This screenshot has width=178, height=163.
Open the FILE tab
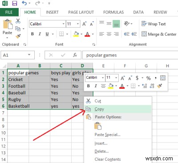9,12
